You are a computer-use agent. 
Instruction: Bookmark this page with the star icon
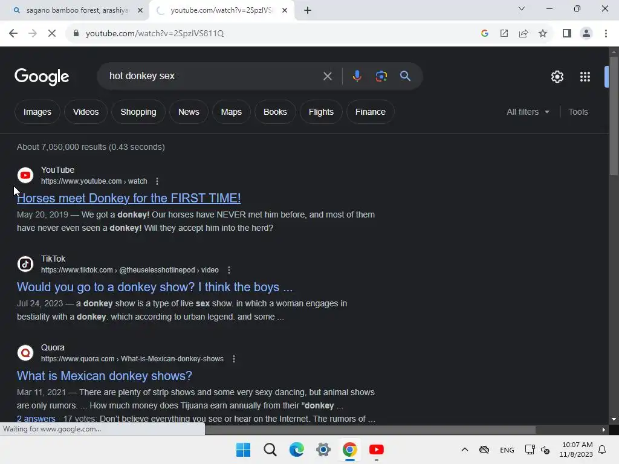pos(543,34)
